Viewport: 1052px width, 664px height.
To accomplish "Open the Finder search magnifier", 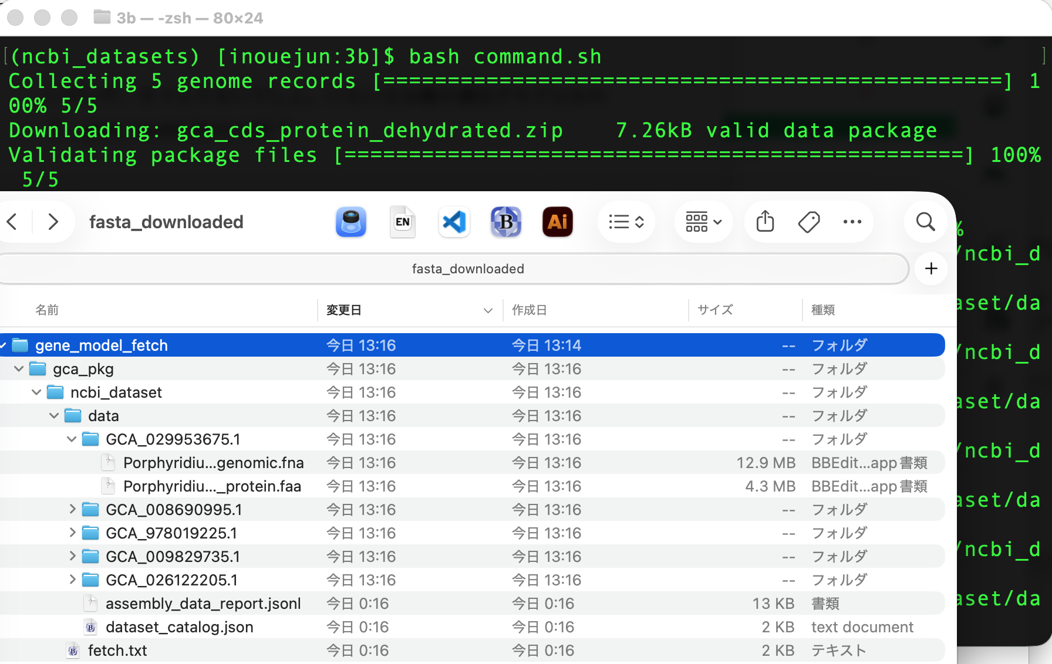I will point(925,222).
